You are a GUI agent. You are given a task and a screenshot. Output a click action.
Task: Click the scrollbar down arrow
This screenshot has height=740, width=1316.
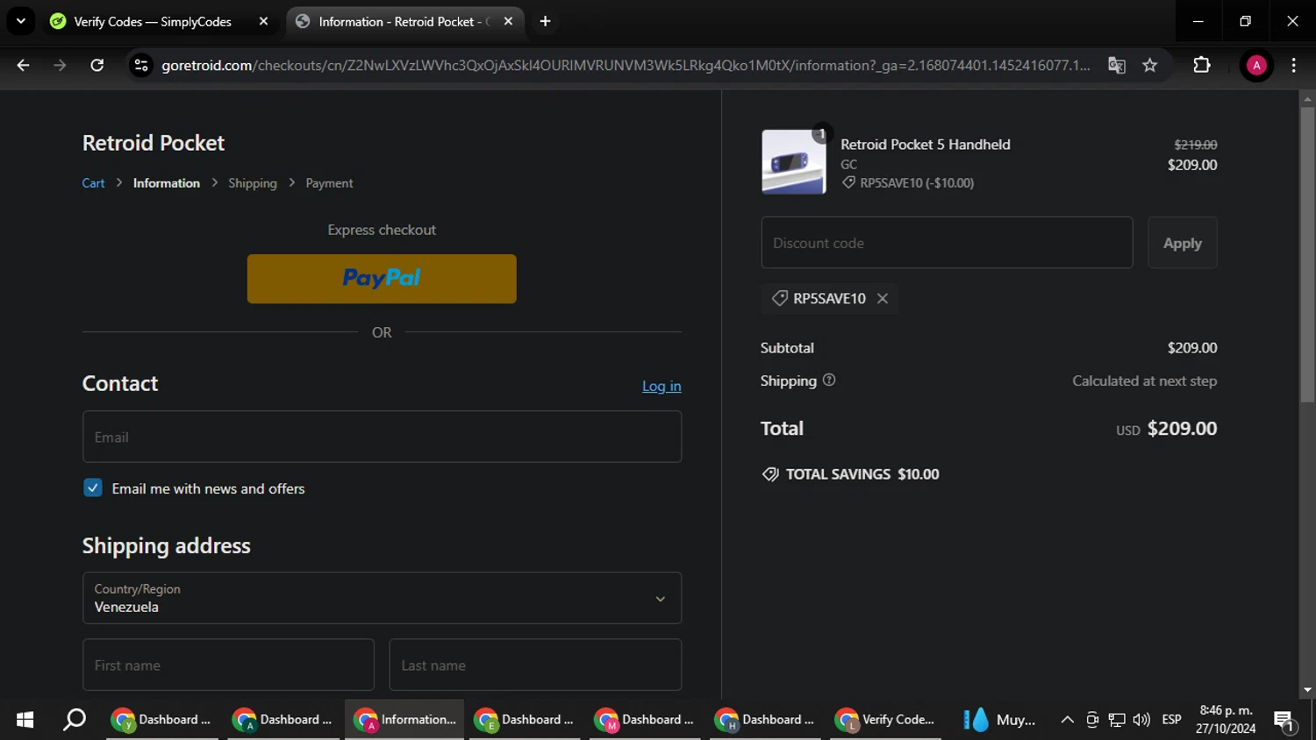tap(1307, 690)
